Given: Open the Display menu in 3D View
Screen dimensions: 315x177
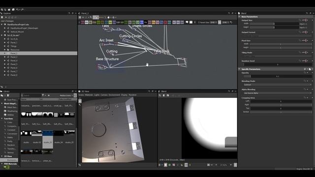Looking at the screenshot, I should coord(124,95).
